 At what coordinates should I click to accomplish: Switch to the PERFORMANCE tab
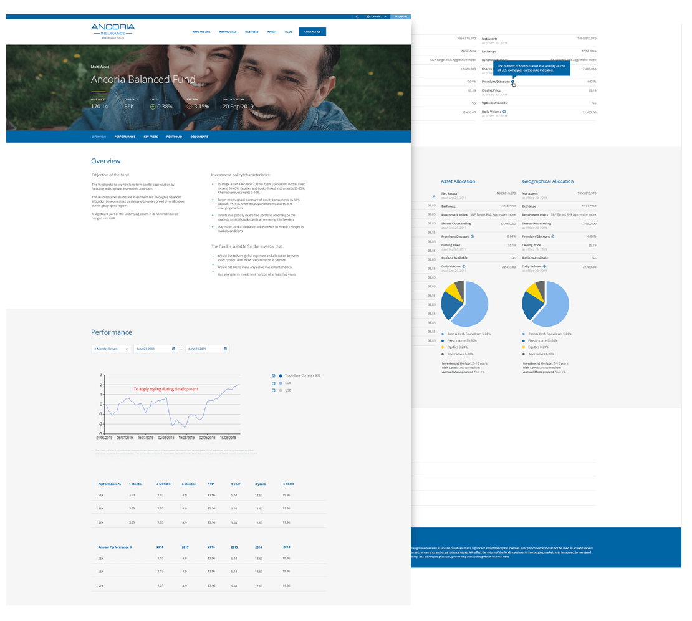click(x=125, y=137)
